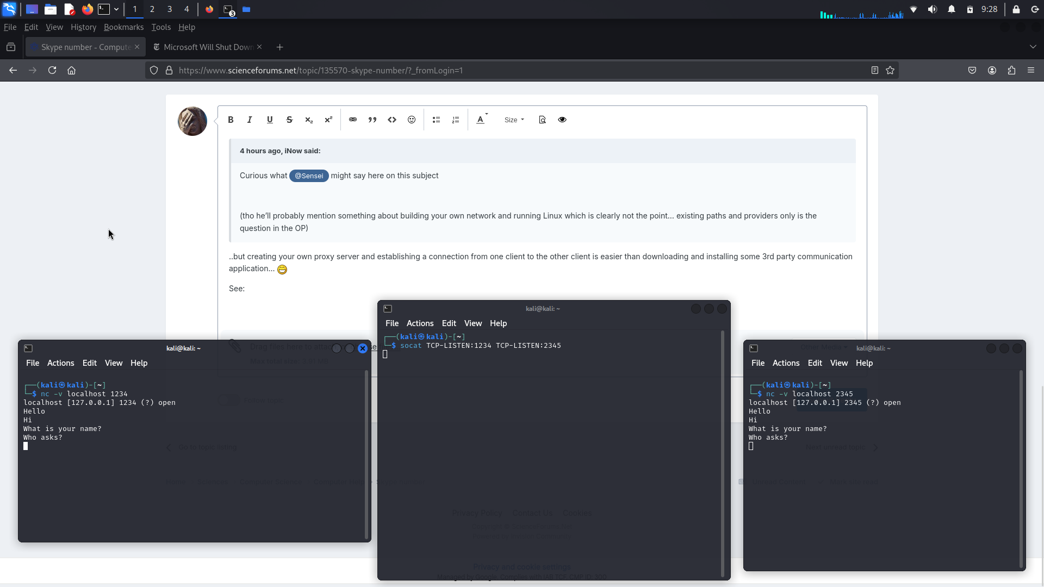Switch to Microsoft Will Shut Down tab

point(208,47)
